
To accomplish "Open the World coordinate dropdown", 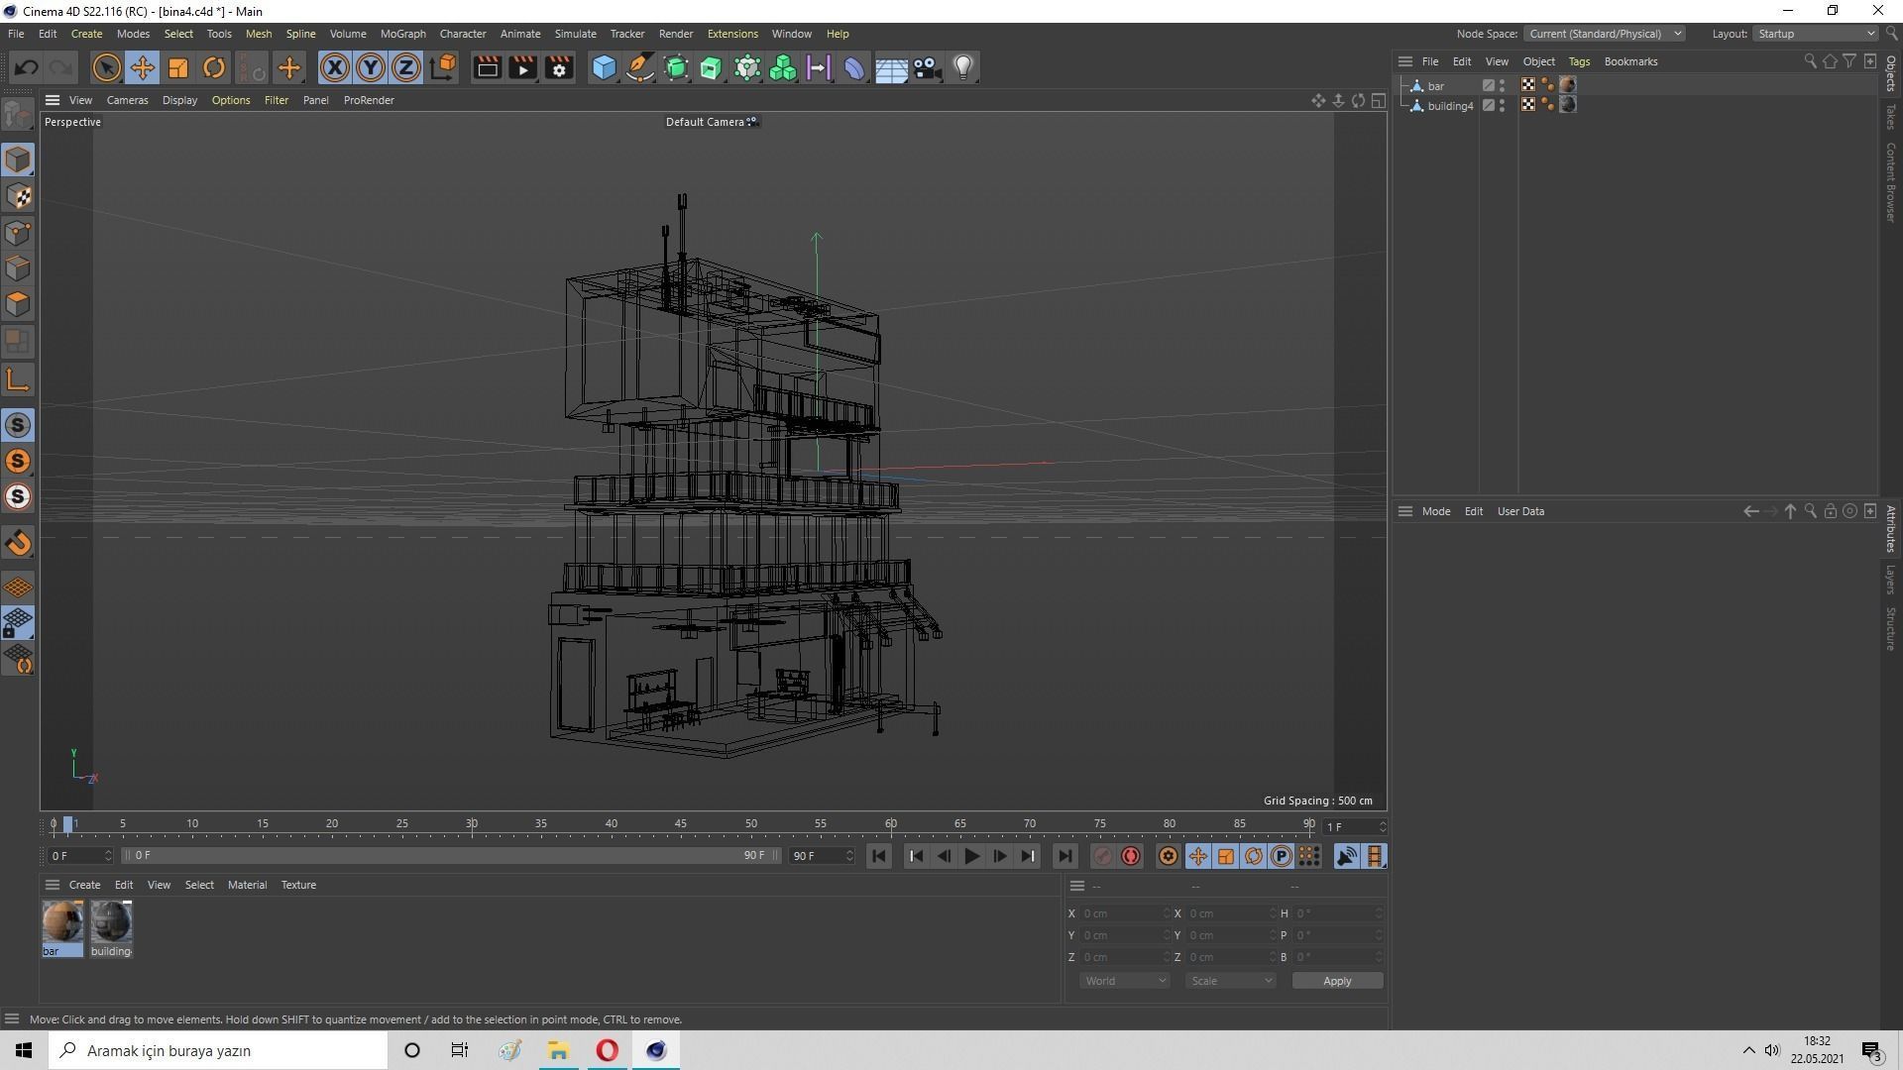I will click(x=1124, y=981).
